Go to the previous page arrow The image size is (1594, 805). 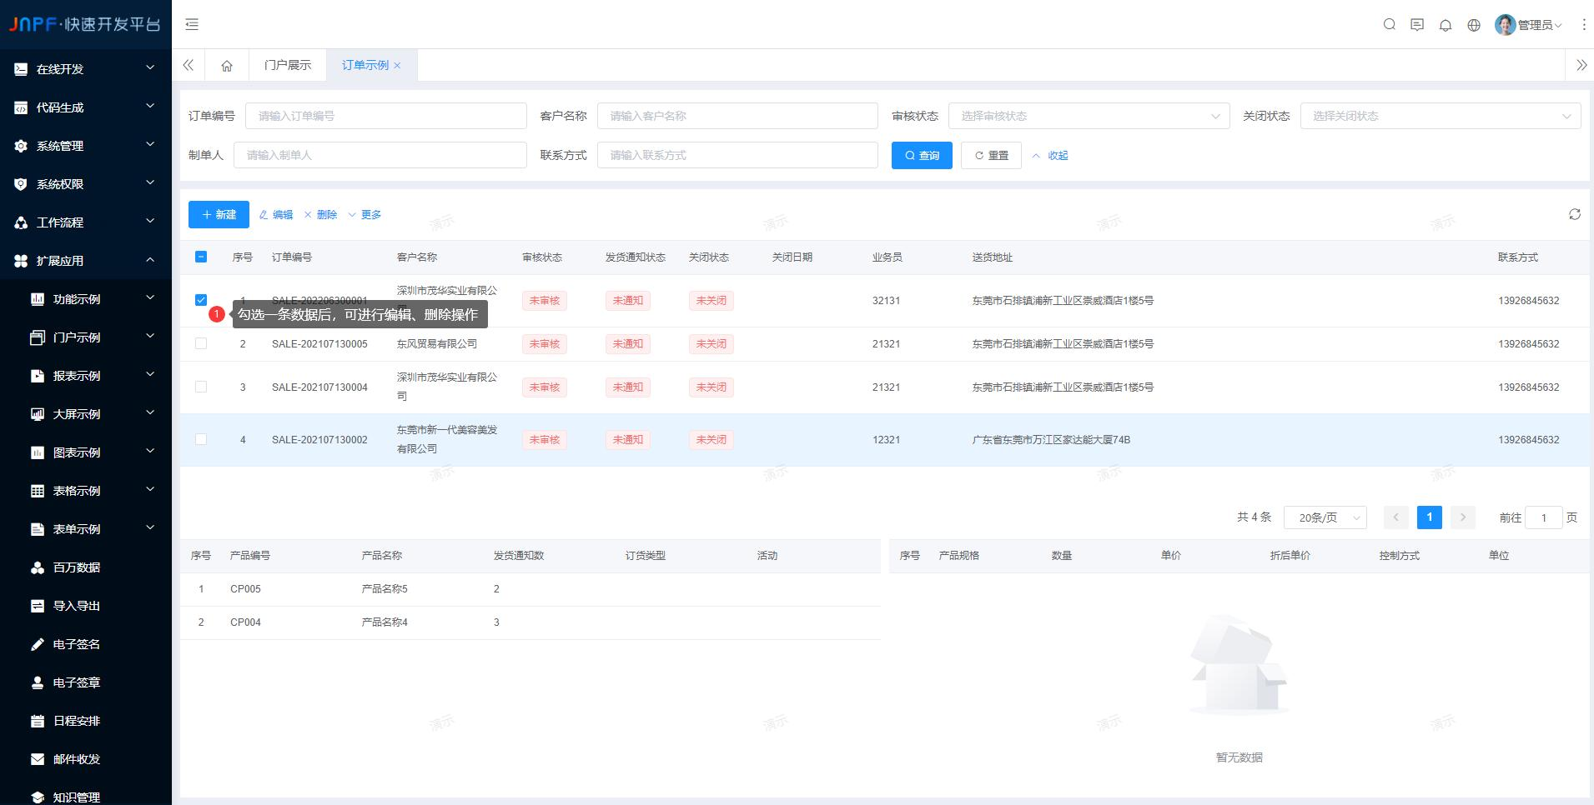(1395, 517)
